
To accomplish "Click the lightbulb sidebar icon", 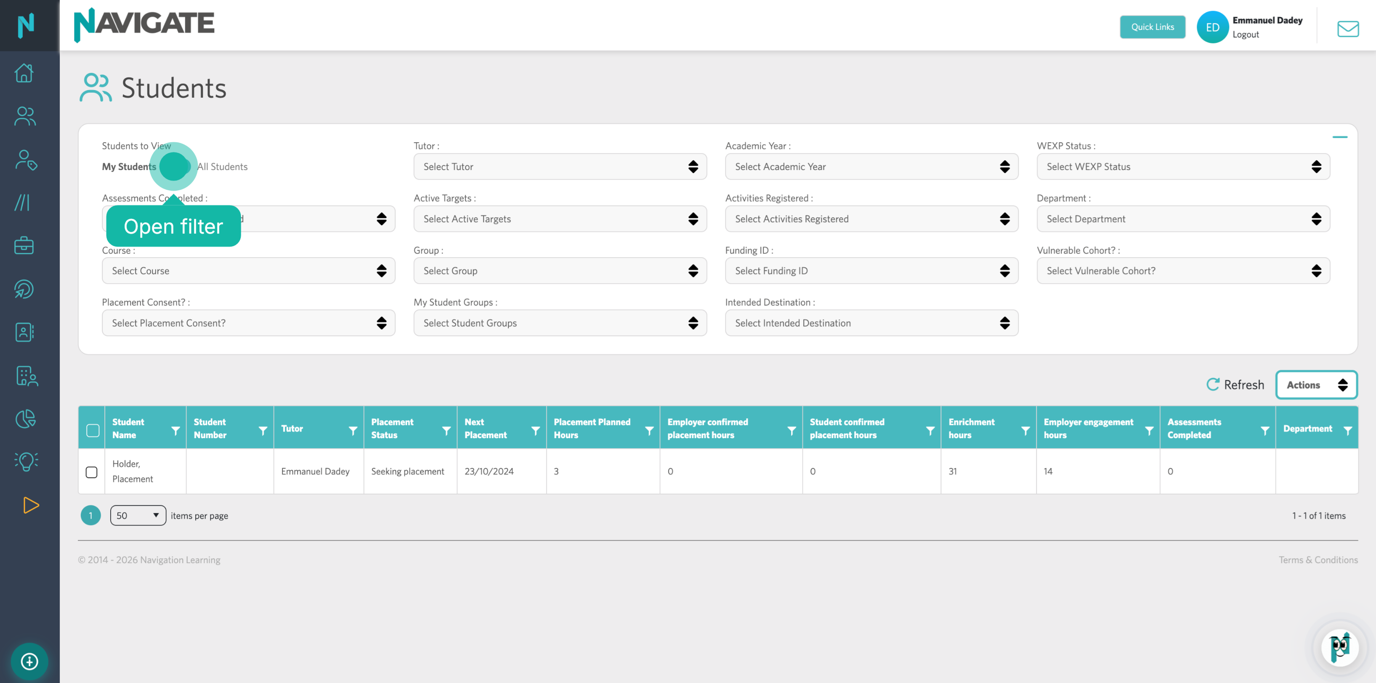I will (x=26, y=461).
